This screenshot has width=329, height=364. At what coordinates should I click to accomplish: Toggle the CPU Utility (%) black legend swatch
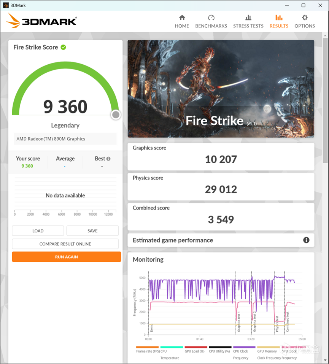(220, 347)
